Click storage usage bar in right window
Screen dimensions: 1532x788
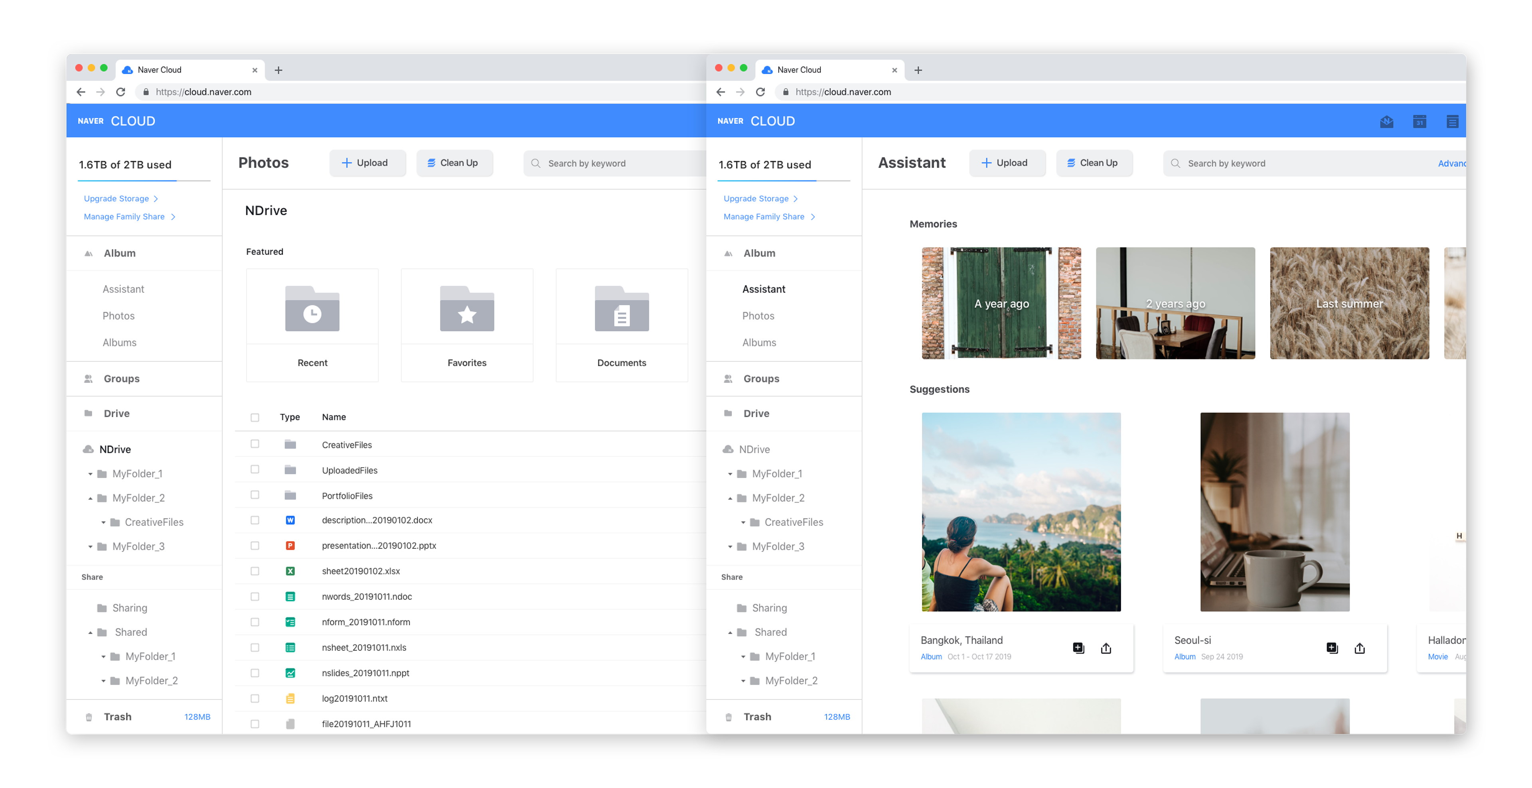tap(784, 180)
